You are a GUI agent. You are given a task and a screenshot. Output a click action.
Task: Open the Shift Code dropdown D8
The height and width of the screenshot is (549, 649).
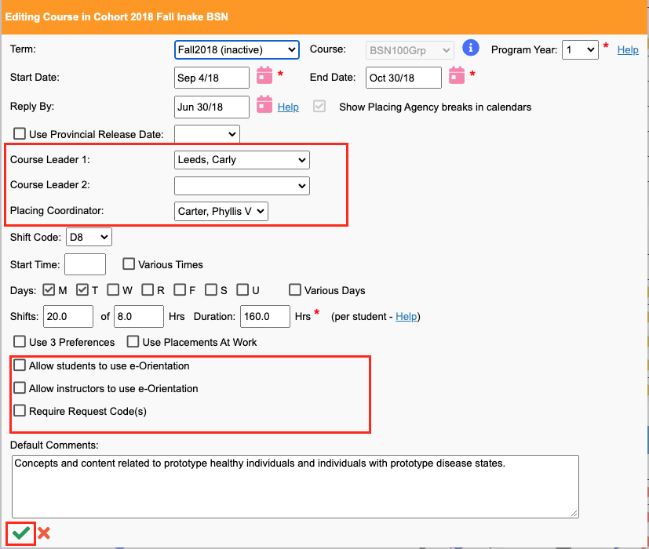[89, 237]
